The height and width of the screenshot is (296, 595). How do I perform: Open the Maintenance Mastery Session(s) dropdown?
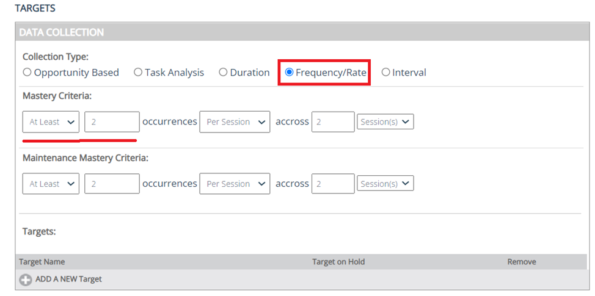(x=385, y=184)
